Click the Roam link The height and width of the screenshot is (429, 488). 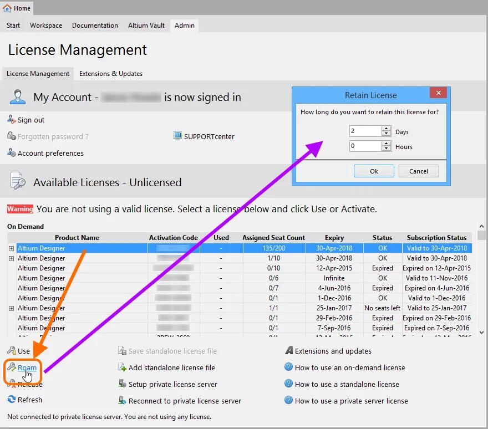(27, 367)
